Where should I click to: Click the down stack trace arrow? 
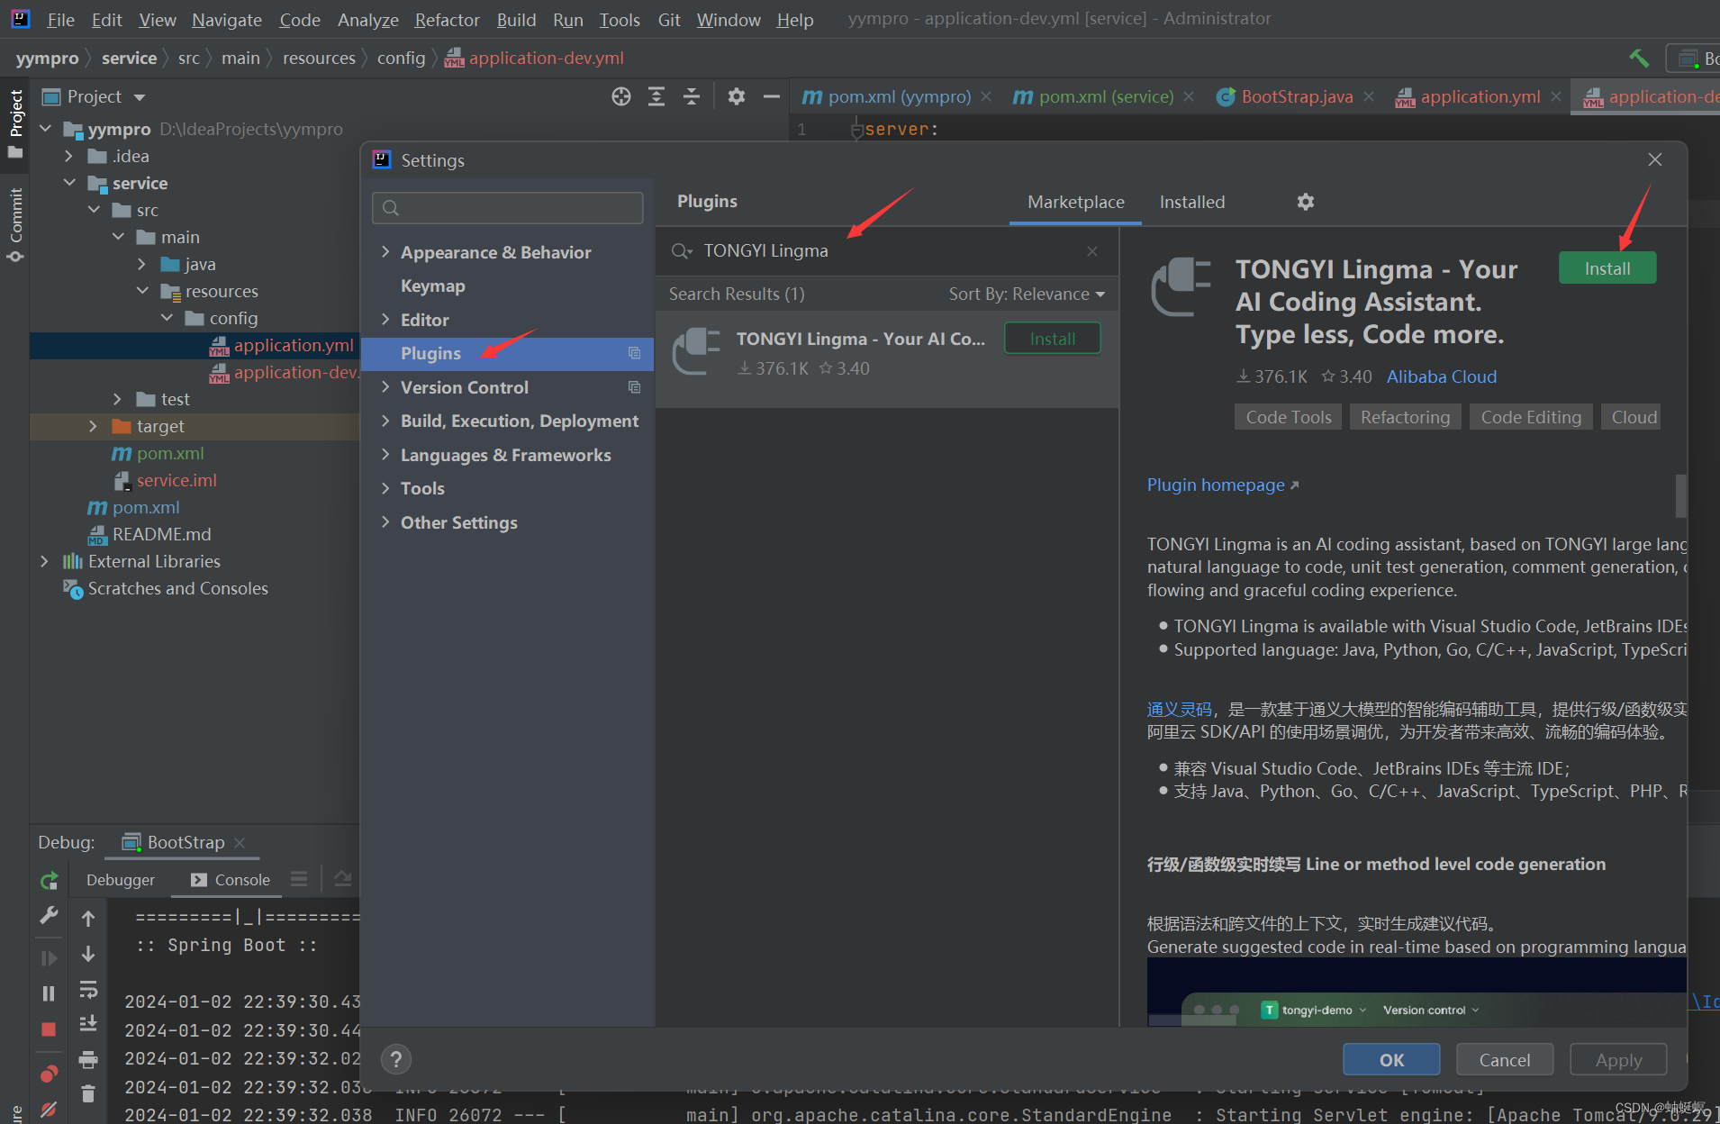coord(88,954)
